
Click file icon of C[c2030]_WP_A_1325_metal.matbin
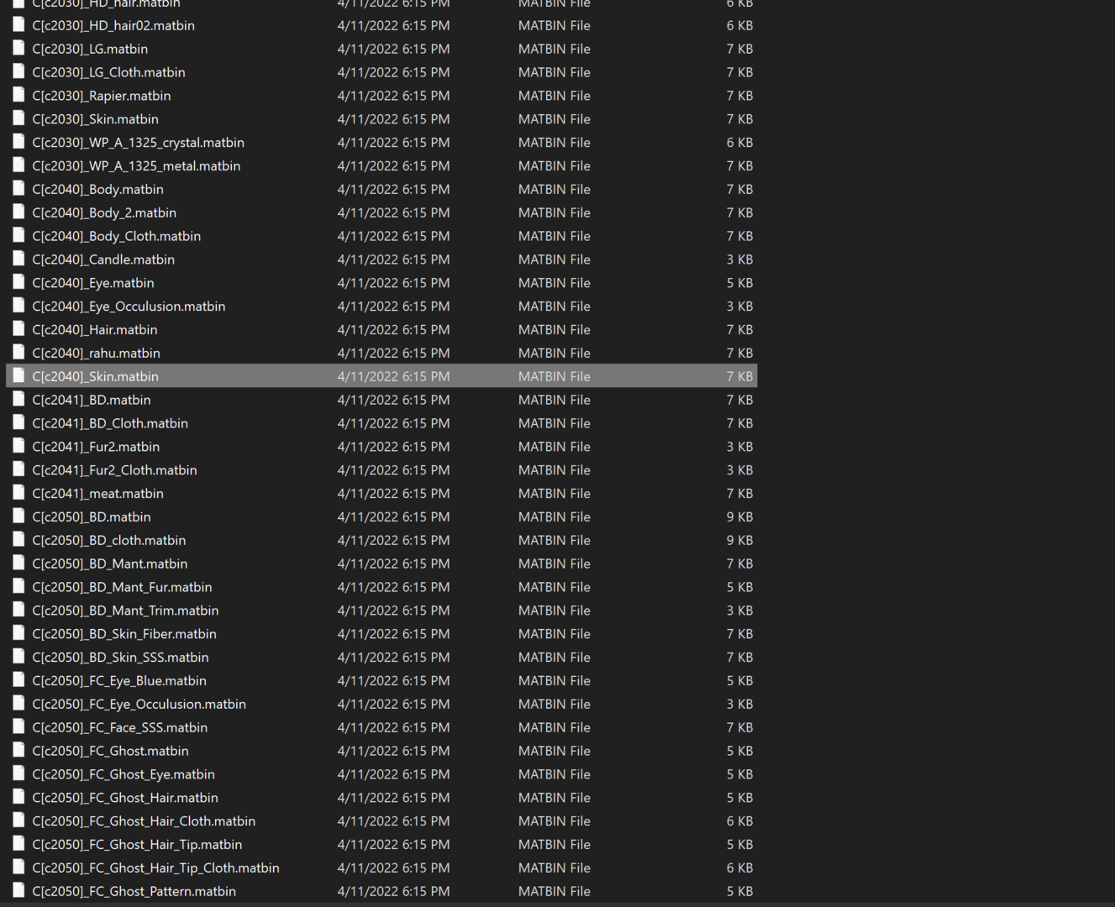coord(18,166)
